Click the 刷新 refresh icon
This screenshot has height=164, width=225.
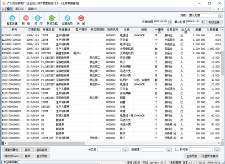[26, 18]
